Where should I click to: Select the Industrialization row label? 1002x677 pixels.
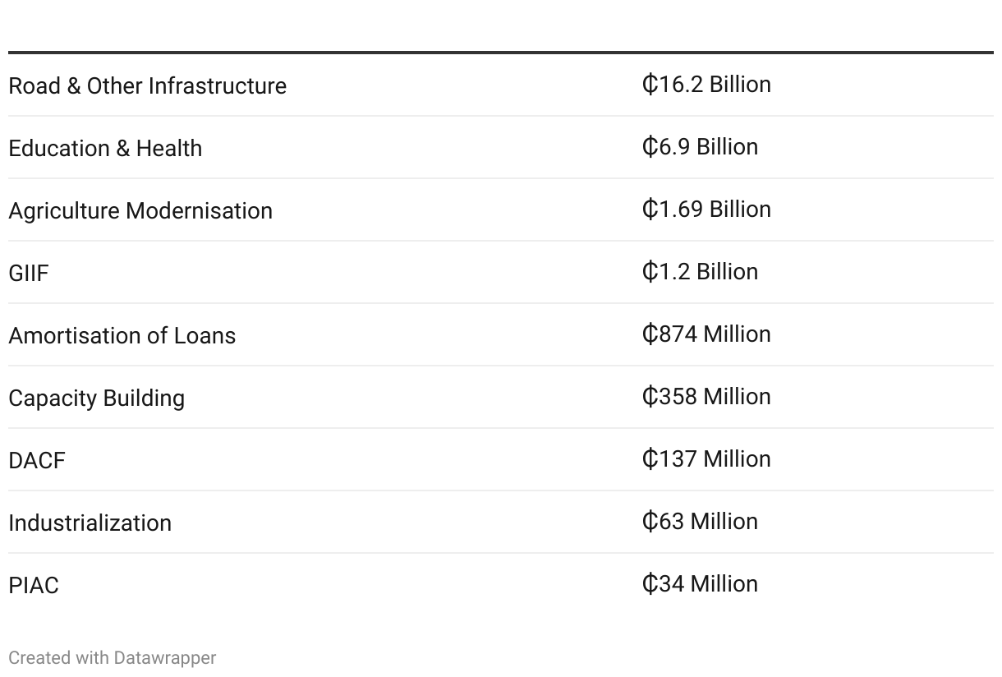click(90, 523)
